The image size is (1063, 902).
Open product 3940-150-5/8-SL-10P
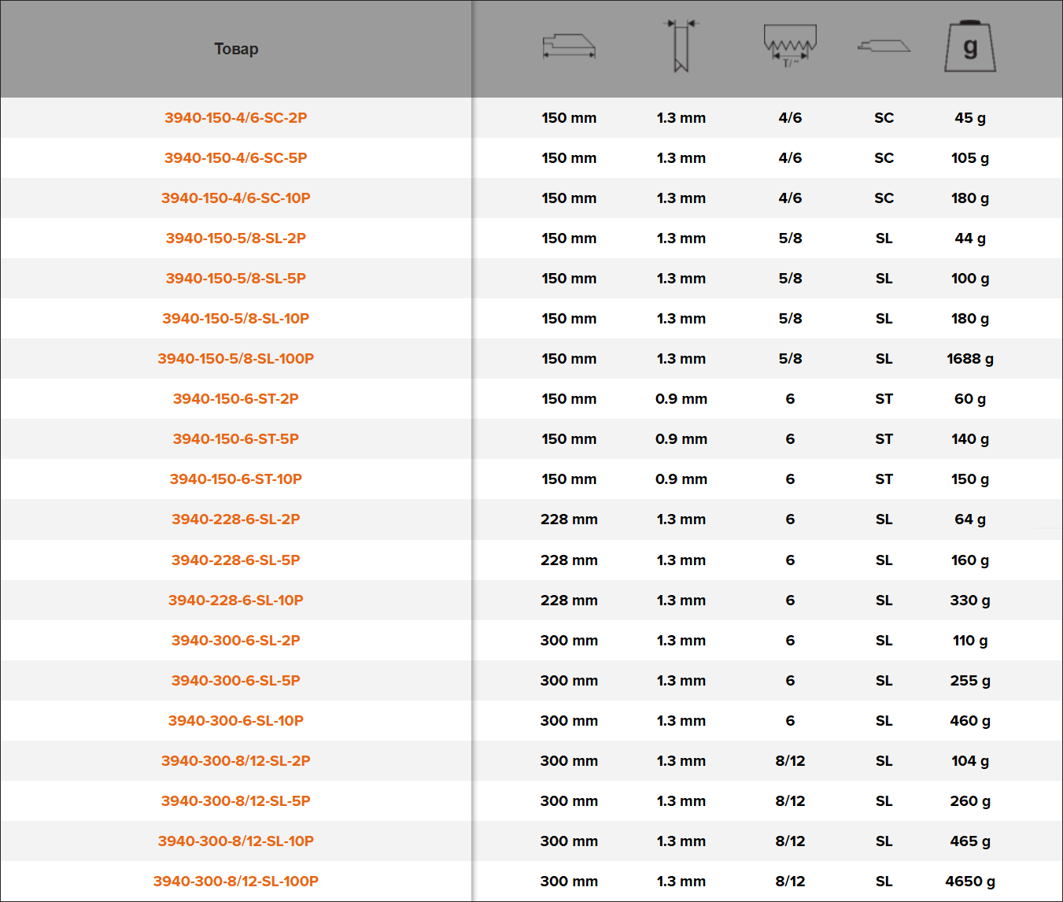(x=236, y=319)
